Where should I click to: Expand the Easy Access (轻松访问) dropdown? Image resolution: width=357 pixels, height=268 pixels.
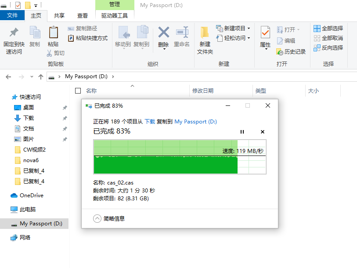pos(233,38)
